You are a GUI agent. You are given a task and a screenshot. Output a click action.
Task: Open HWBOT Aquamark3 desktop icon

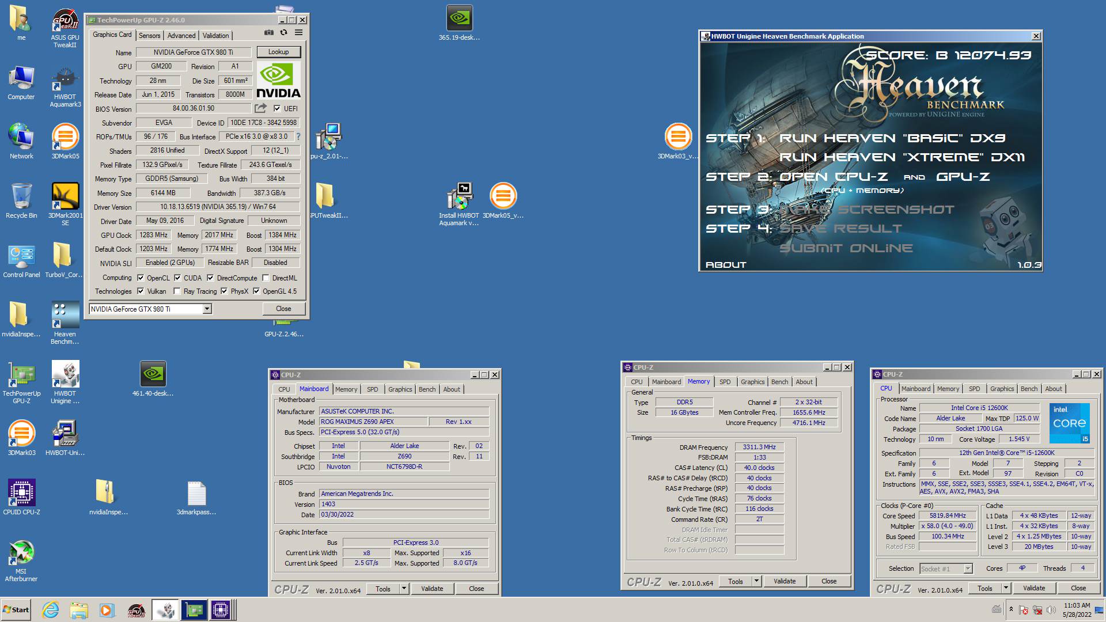(65, 88)
